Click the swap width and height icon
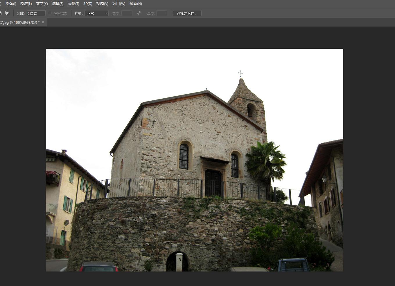 (x=139, y=13)
